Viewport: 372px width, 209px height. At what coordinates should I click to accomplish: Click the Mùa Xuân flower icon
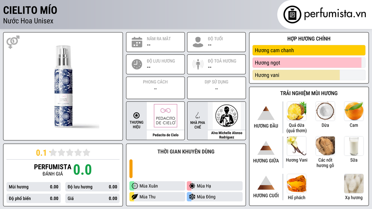tap(135, 186)
